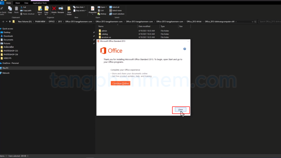Open the PHOTOSHOP CS3 folder
The height and width of the screenshot is (158, 281).
11,51
